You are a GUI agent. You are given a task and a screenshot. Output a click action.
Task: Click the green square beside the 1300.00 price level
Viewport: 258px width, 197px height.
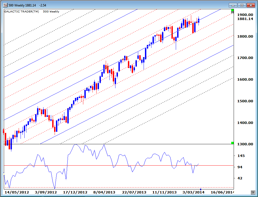point(232,143)
